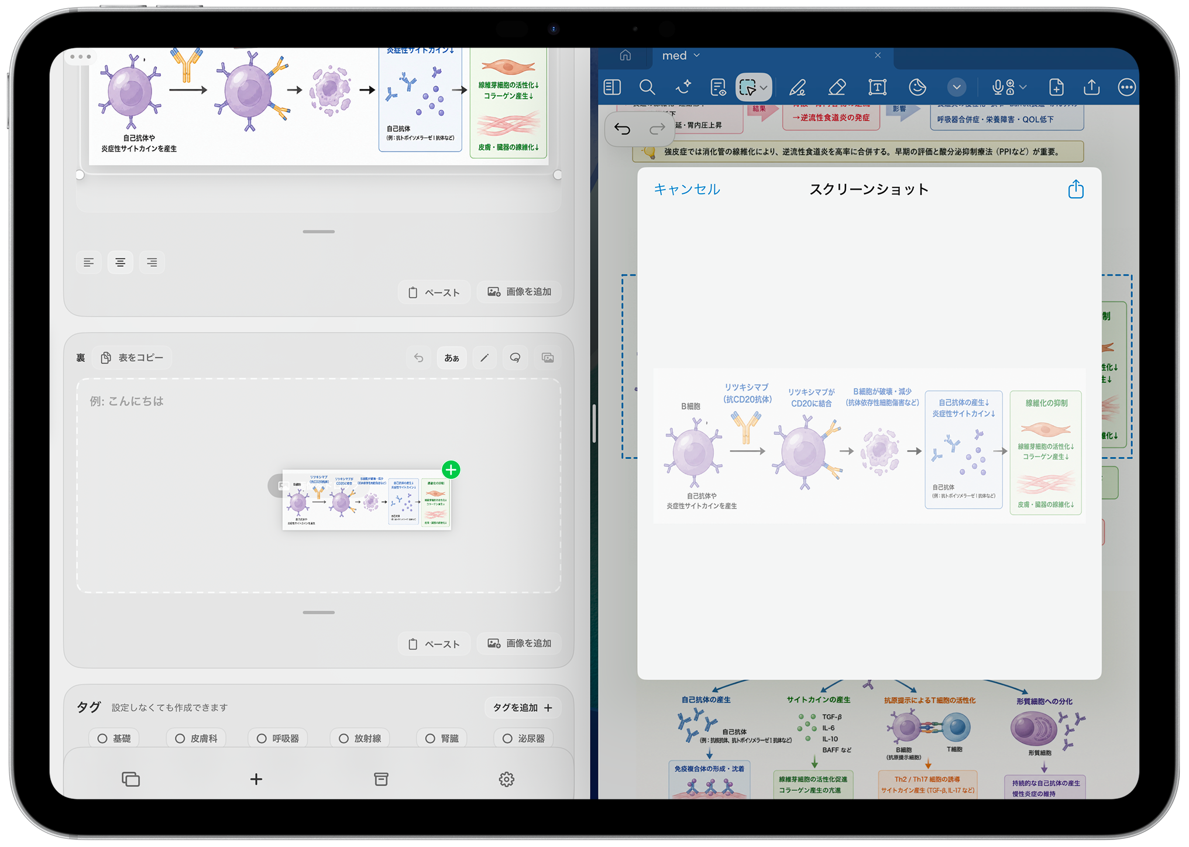This screenshot has width=1189, height=847.
Task: Expand the round chevron tool picker
Action: click(957, 88)
